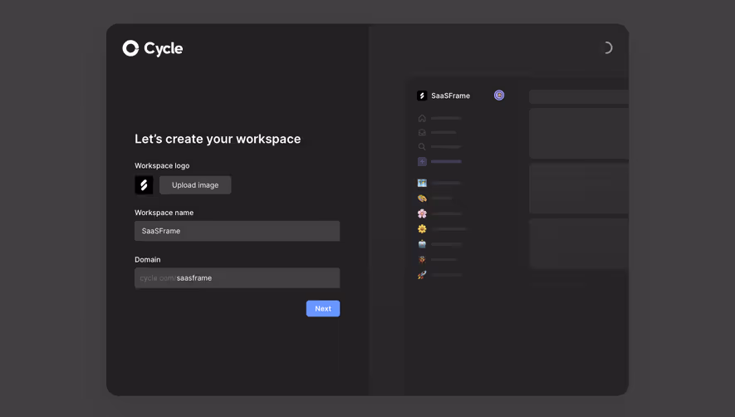This screenshot has height=417, width=735.
Task: Click the SaaSFrame workspace name in the preview sidebar
Action: tap(450, 96)
